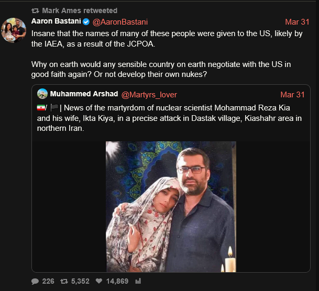Click the 5,352 retweets count
319x291 pixels.
(x=80, y=281)
